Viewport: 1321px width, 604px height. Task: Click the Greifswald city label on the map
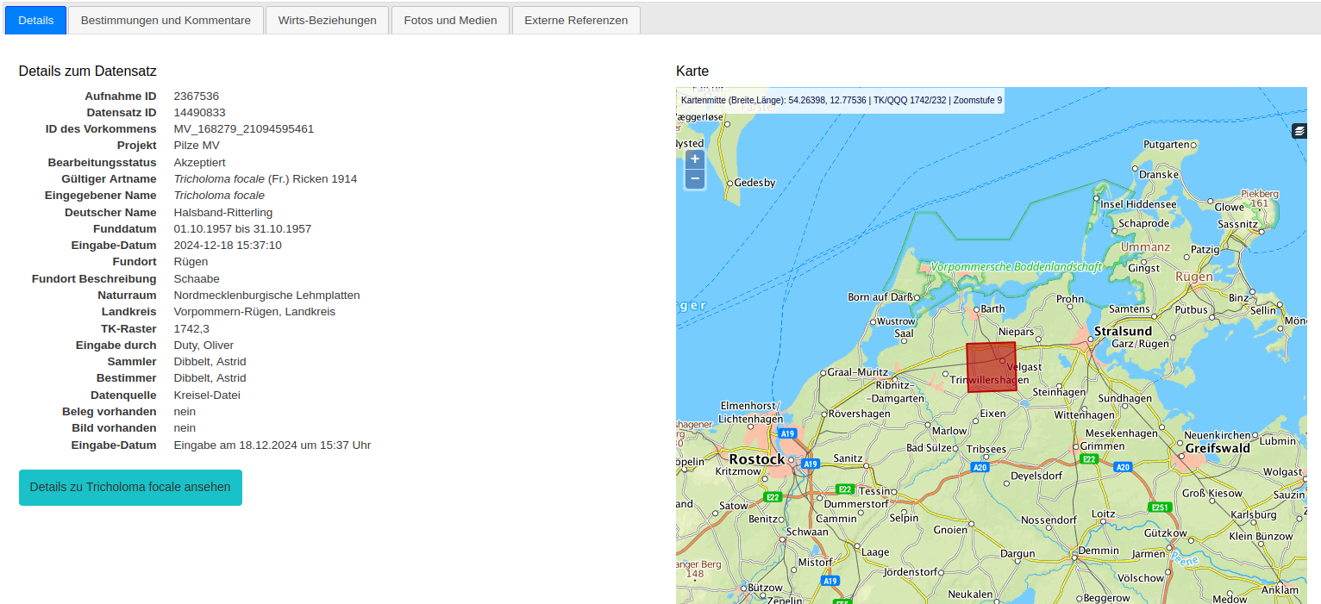(1218, 448)
